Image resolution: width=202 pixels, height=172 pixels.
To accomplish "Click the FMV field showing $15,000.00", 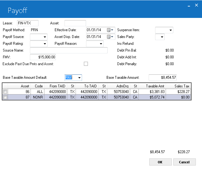I will coord(43,57).
